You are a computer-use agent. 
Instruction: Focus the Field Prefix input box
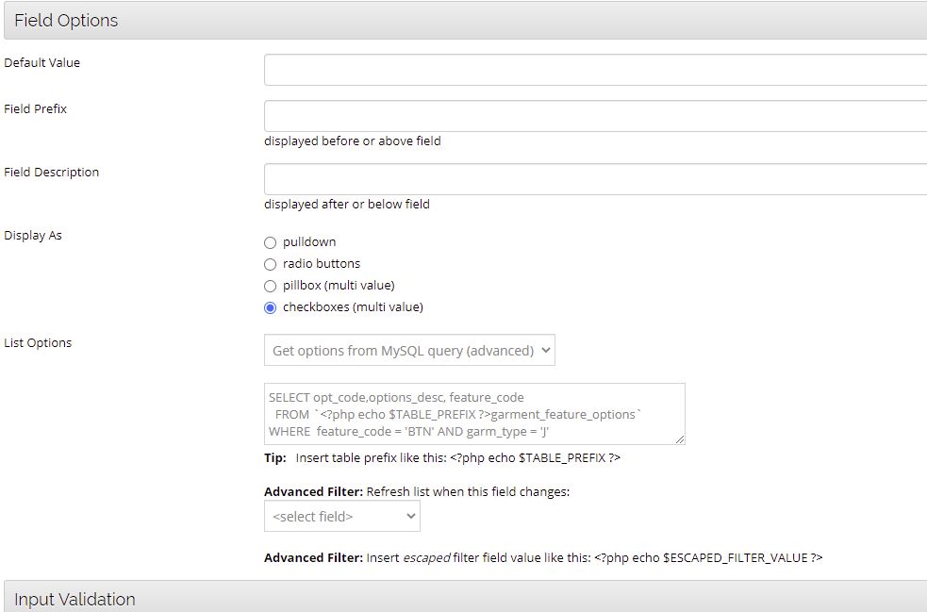tap(594, 116)
